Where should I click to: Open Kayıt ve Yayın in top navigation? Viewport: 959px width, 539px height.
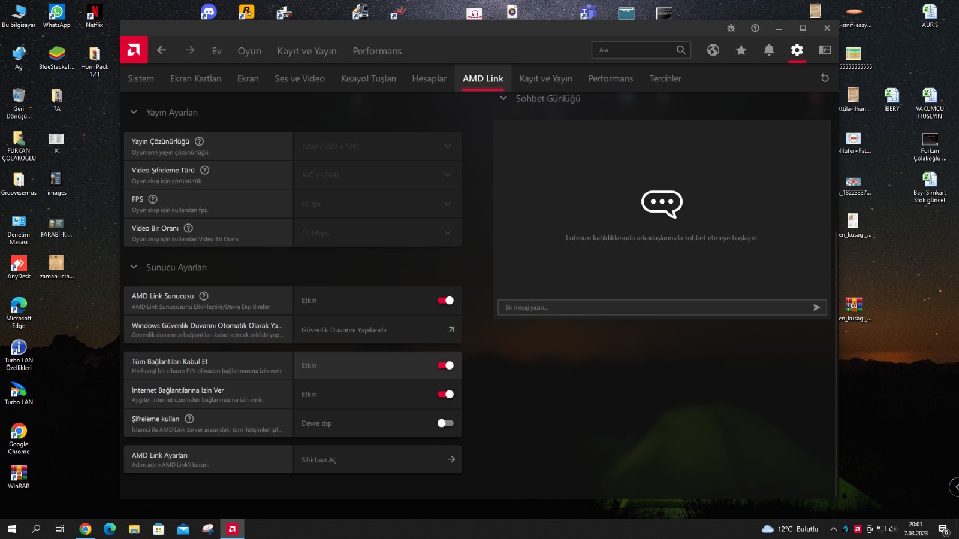pos(307,51)
